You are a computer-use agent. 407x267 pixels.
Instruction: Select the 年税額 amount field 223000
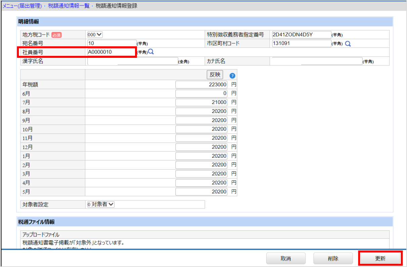coord(202,84)
